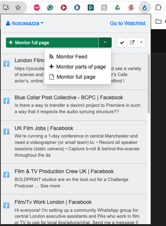Click Facebook icon for Film & TV Production Crew

click(6, 175)
